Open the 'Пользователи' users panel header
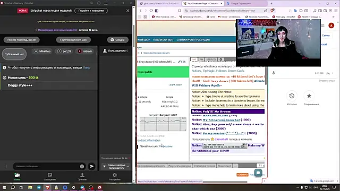Image resolution: width=340 pixels, height=191 pixels. [x=115, y=51]
